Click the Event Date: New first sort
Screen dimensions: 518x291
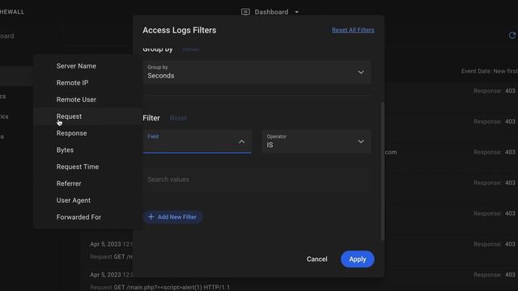point(489,71)
